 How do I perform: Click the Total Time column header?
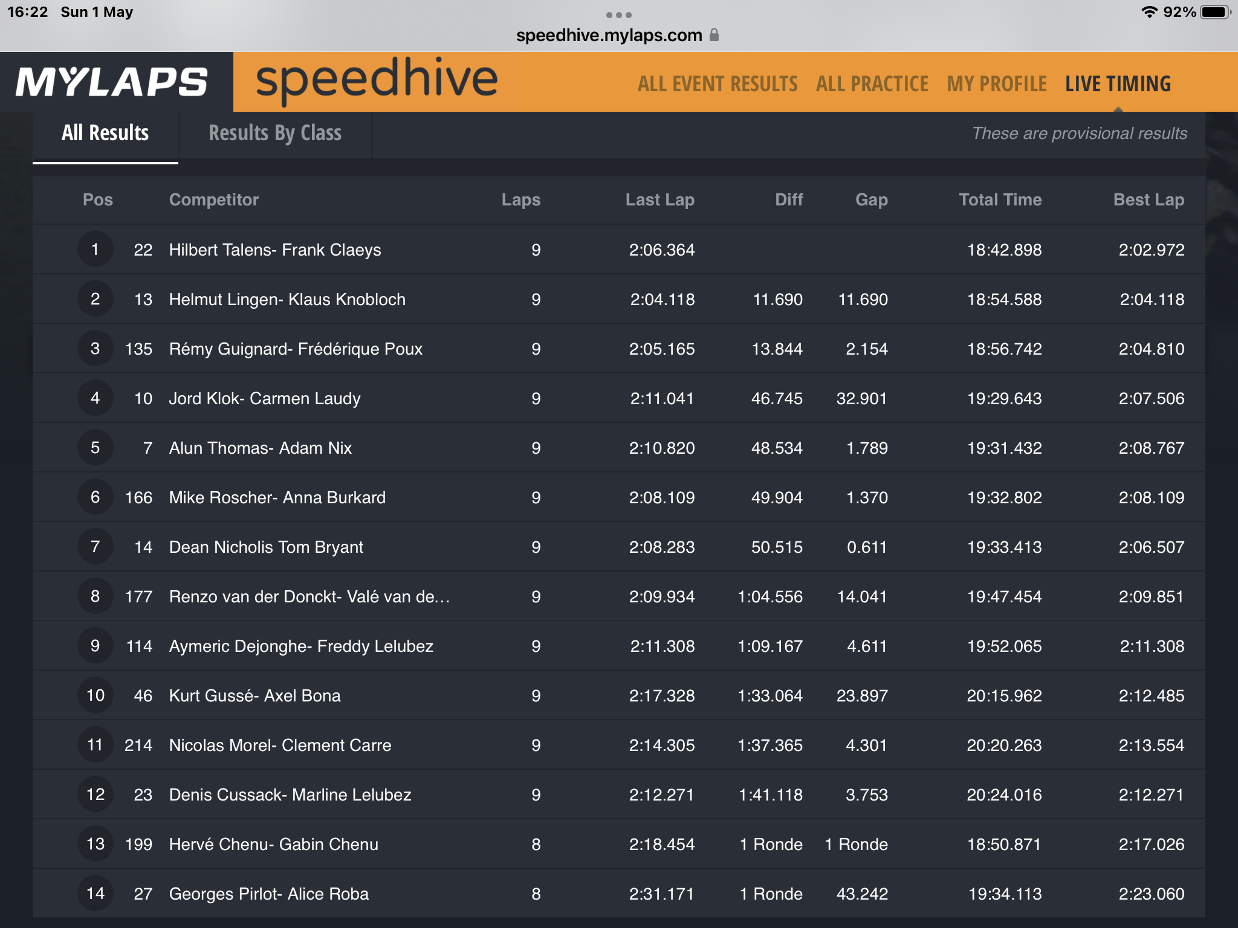click(1000, 200)
